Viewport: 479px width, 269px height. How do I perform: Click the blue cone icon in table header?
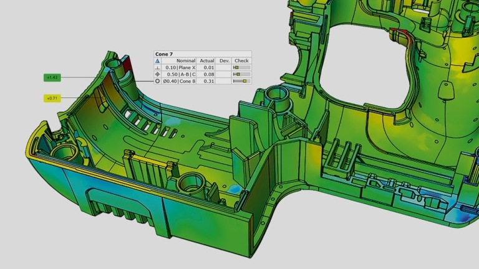click(157, 61)
